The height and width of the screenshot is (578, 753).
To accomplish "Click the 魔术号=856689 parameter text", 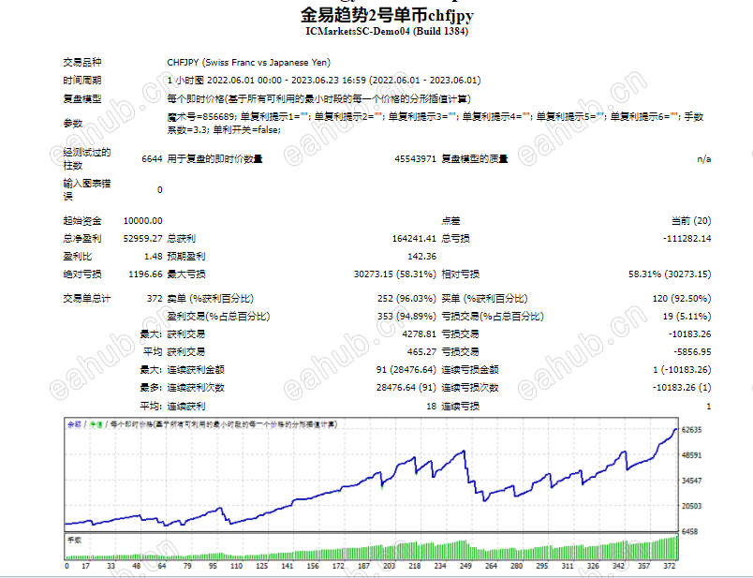I will [201, 117].
